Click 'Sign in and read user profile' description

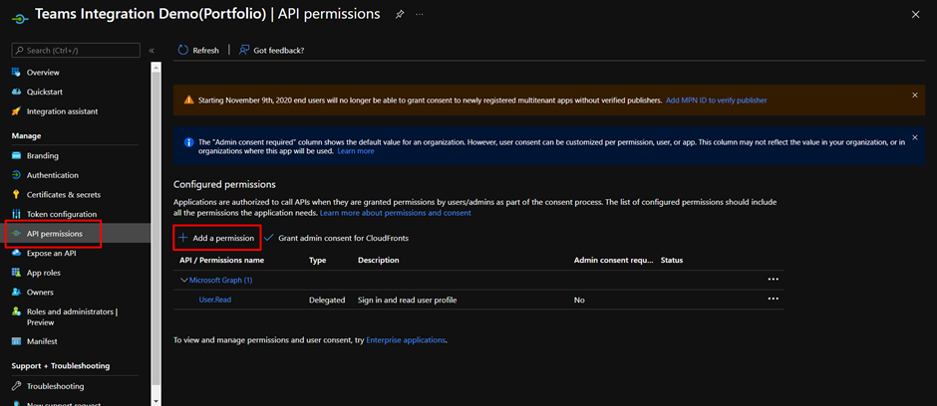[408, 300]
